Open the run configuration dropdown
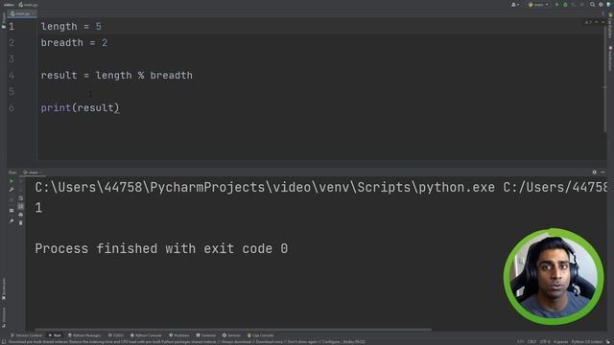This screenshot has width=614, height=345. point(538,5)
